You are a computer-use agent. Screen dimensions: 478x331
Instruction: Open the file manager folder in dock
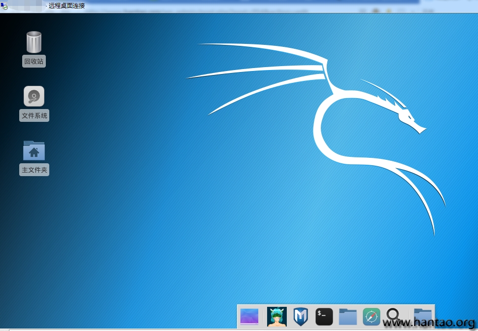point(348,316)
